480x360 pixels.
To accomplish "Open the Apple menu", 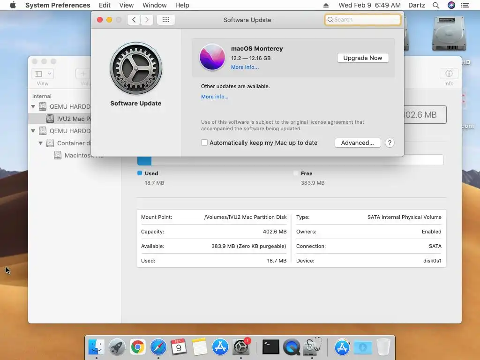I will [x=13, y=5].
